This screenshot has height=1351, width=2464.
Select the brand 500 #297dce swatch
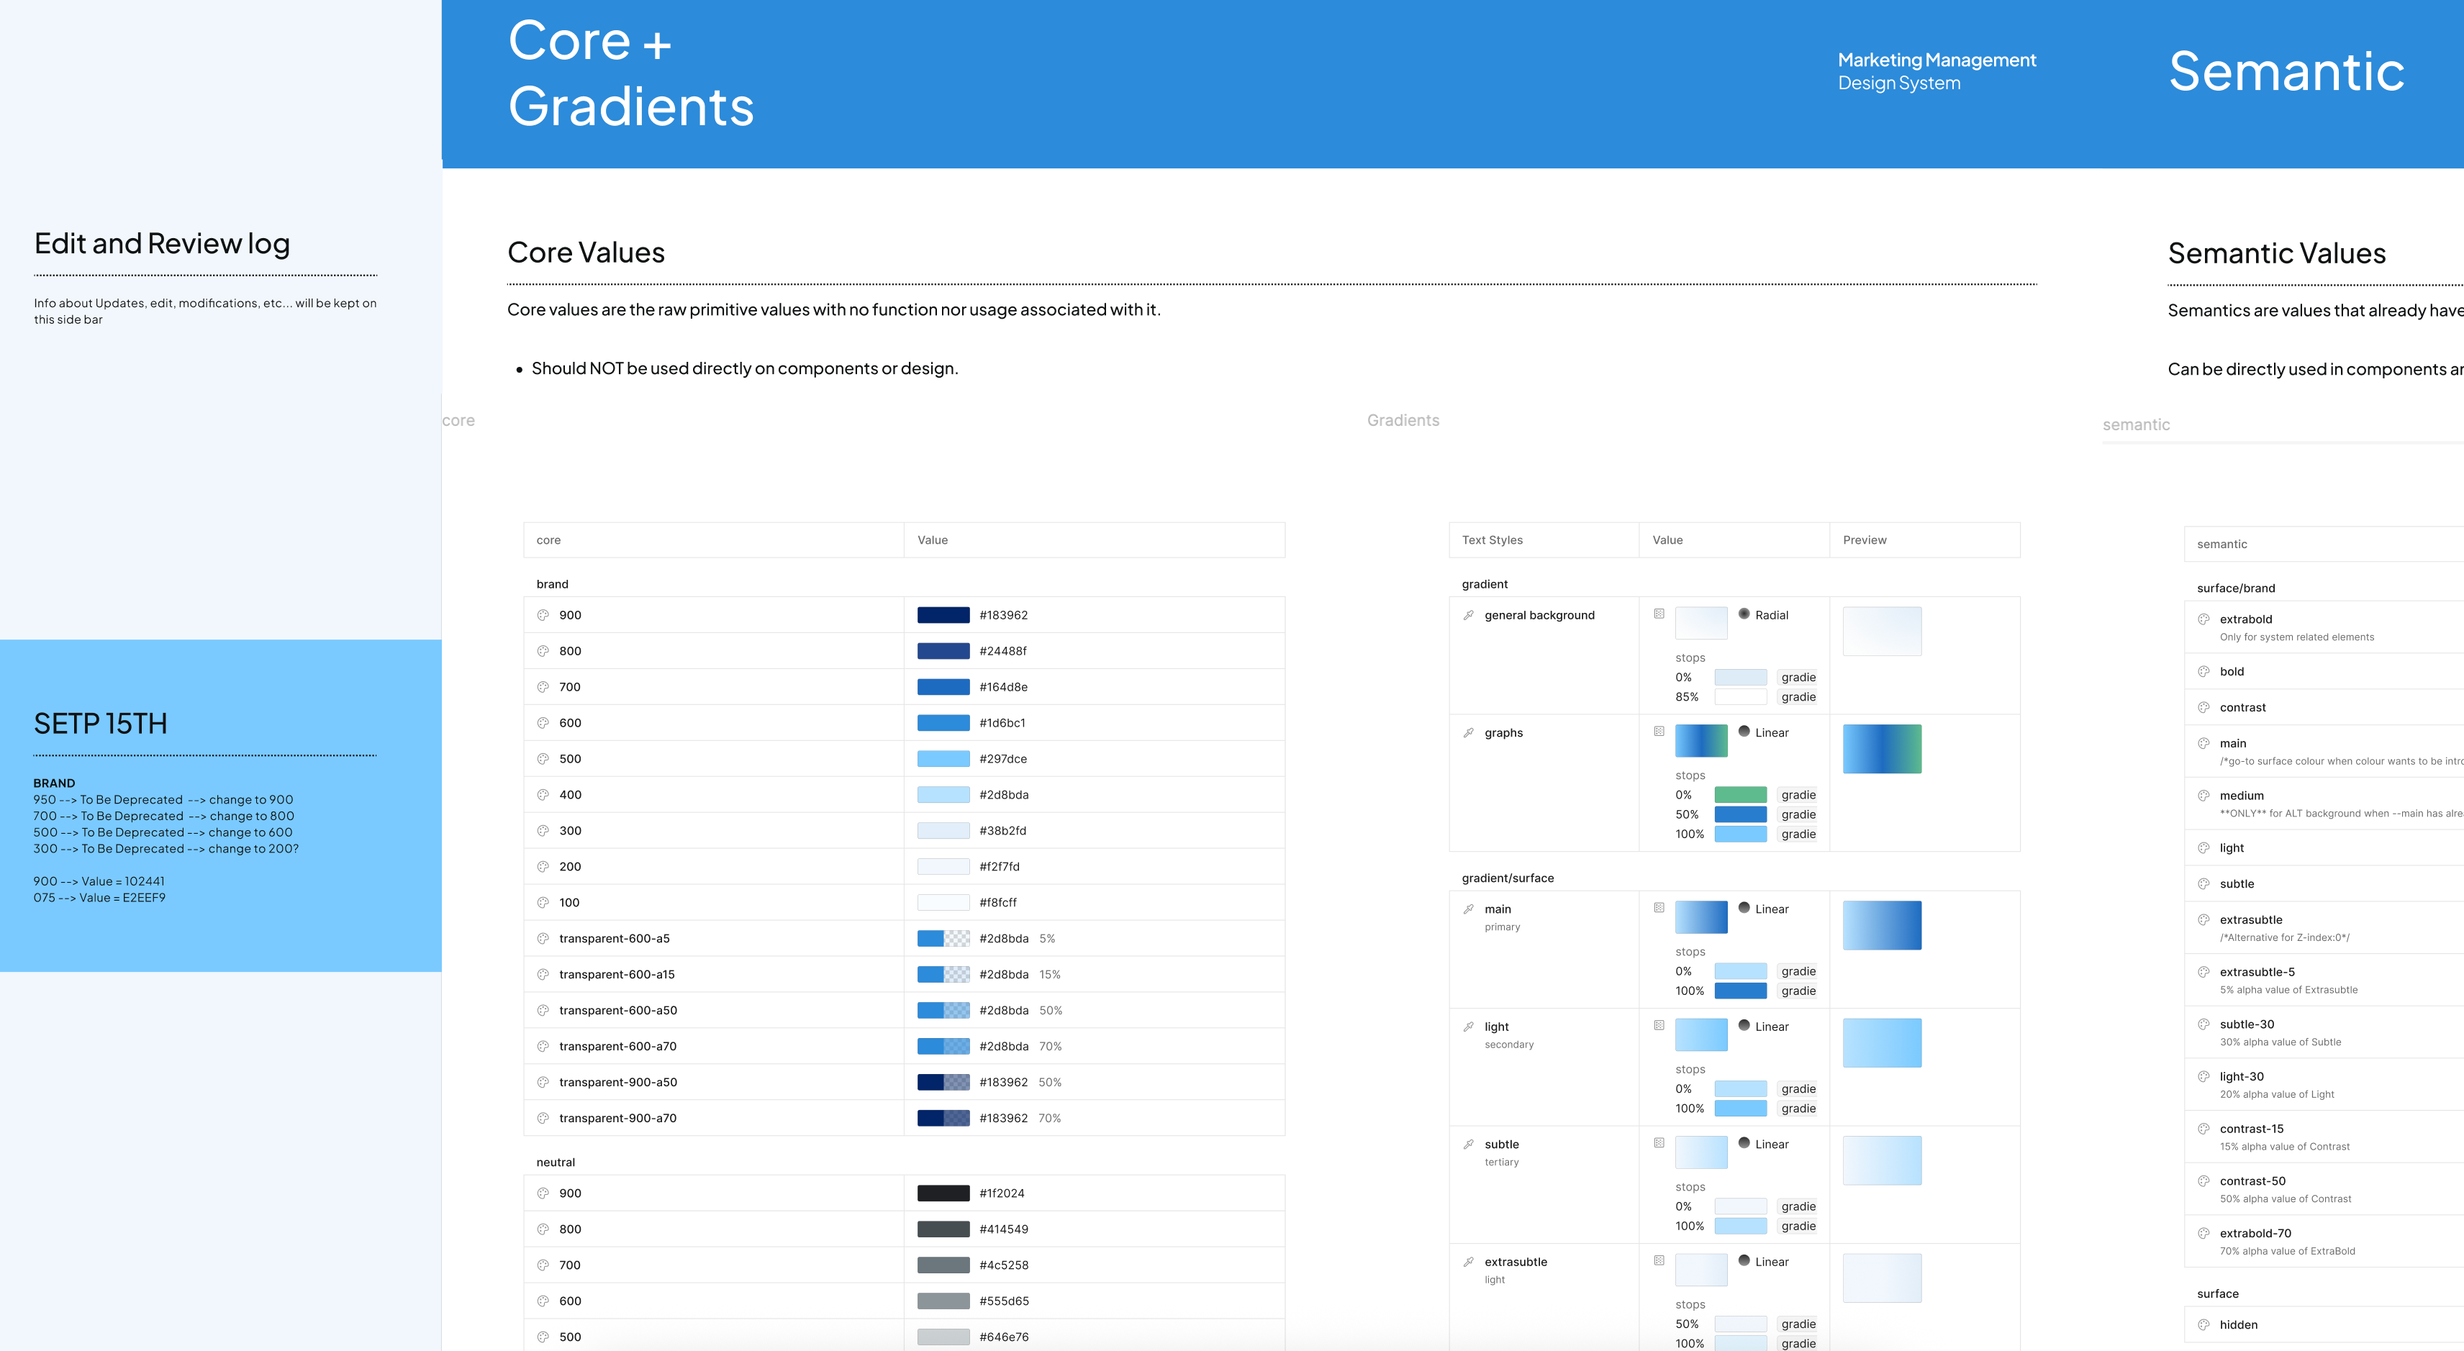943,759
